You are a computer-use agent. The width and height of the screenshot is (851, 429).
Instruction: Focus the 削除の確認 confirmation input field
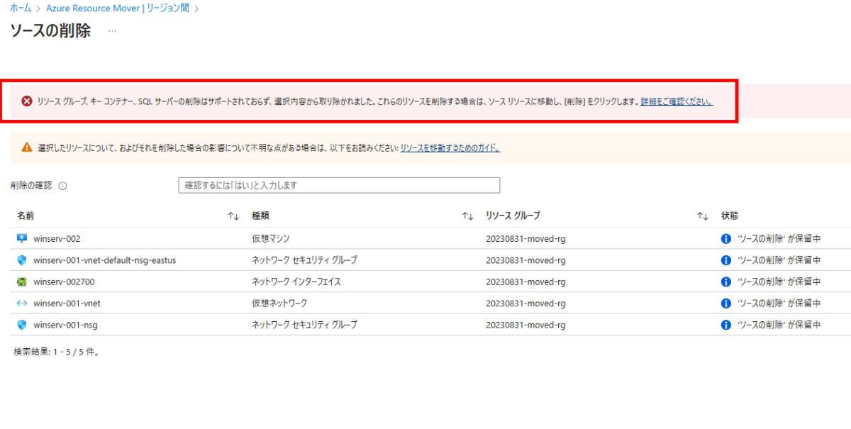click(339, 185)
